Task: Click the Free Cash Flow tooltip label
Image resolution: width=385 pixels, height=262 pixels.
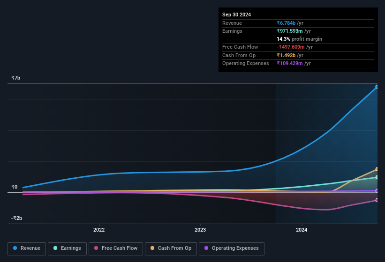Action: tap(240, 47)
